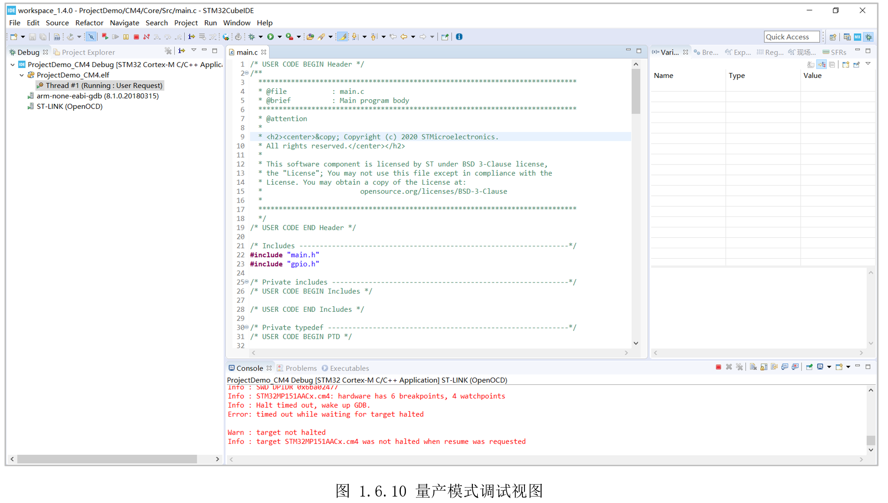Viewport: 888px width, 503px height.
Task: Click the Clear Console icon
Action: point(753,367)
